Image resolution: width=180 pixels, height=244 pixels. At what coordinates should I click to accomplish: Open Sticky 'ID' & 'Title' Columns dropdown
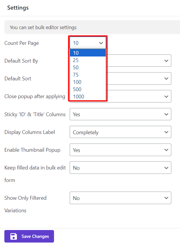[120, 114]
